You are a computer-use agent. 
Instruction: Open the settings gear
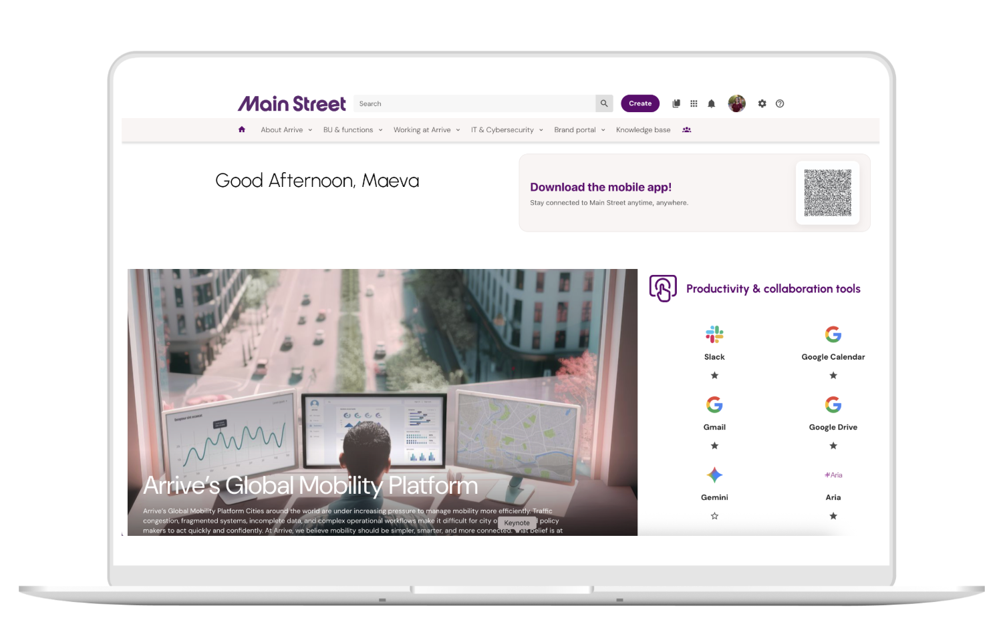[762, 103]
